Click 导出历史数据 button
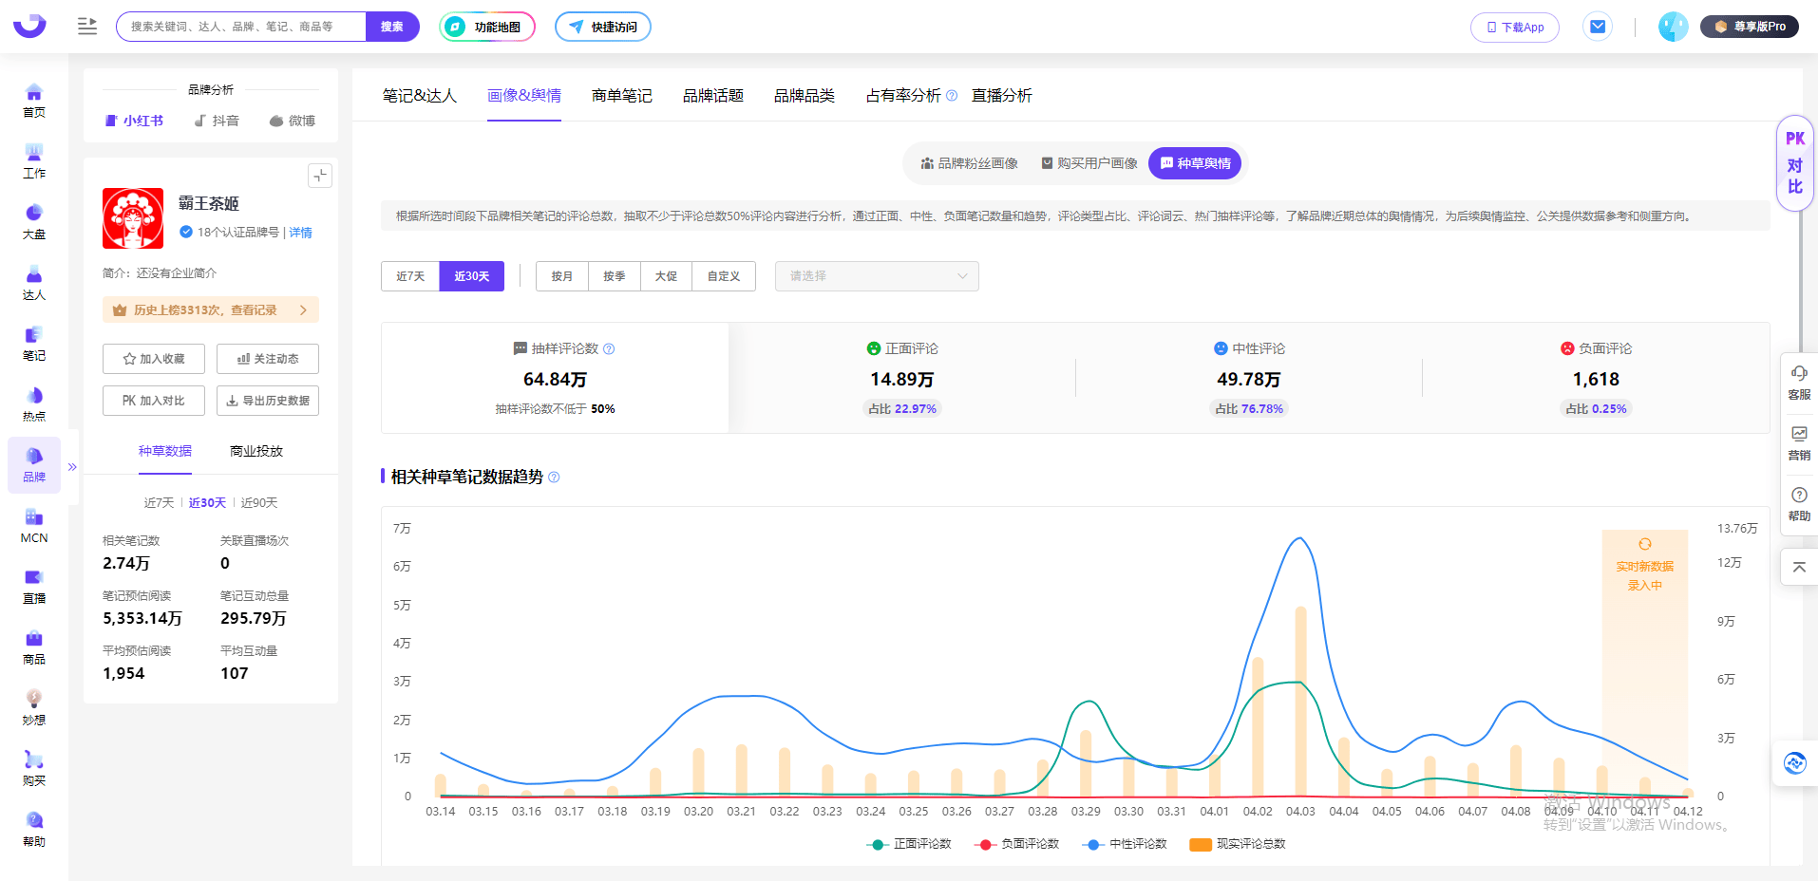 click(268, 401)
